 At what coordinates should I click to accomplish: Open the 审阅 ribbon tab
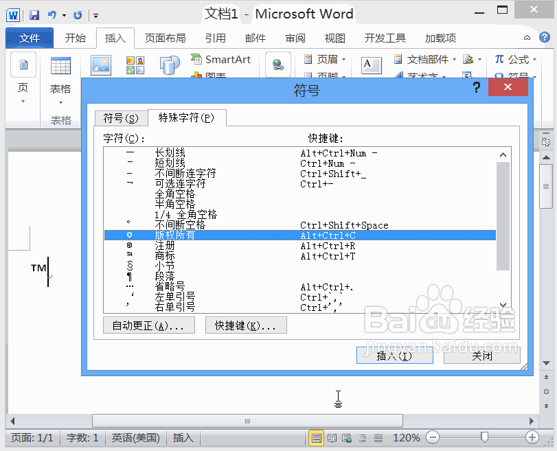295,38
